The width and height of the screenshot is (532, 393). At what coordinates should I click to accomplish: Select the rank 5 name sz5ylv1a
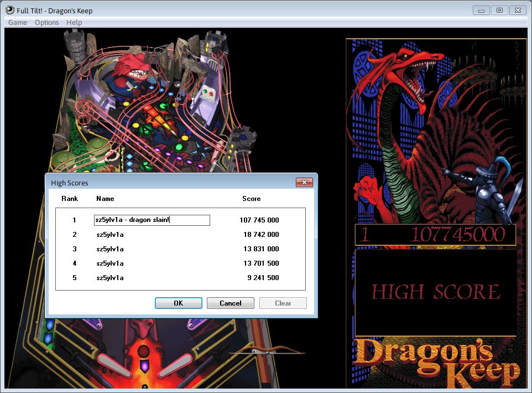(x=110, y=278)
